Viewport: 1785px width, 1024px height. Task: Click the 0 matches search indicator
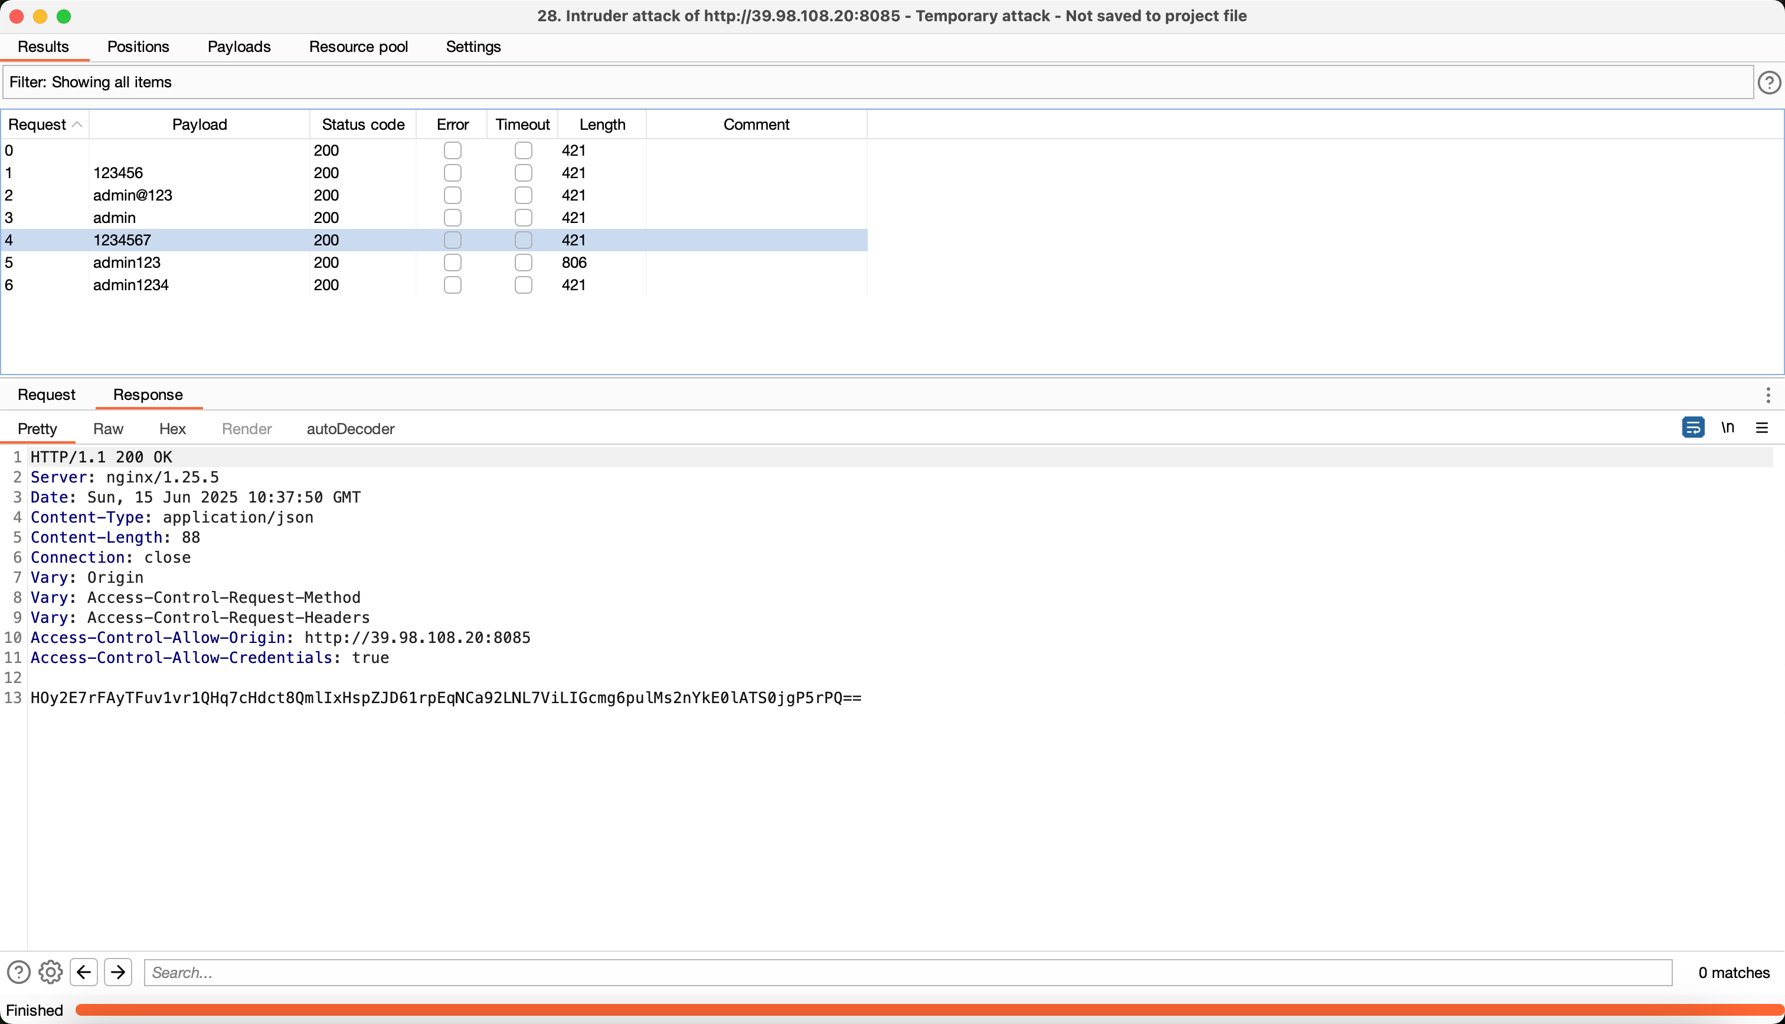(1734, 973)
